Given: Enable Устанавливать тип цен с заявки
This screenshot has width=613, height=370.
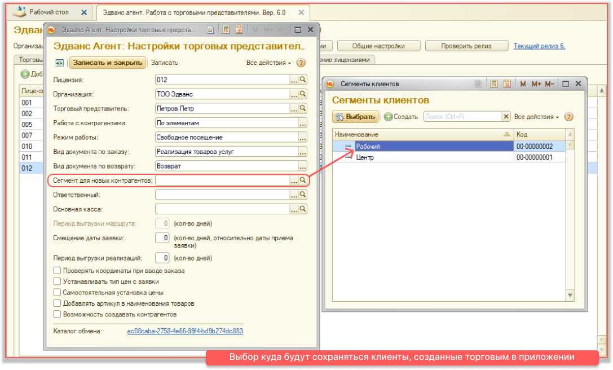Looking at the screenshot, I should coord(57,281).
